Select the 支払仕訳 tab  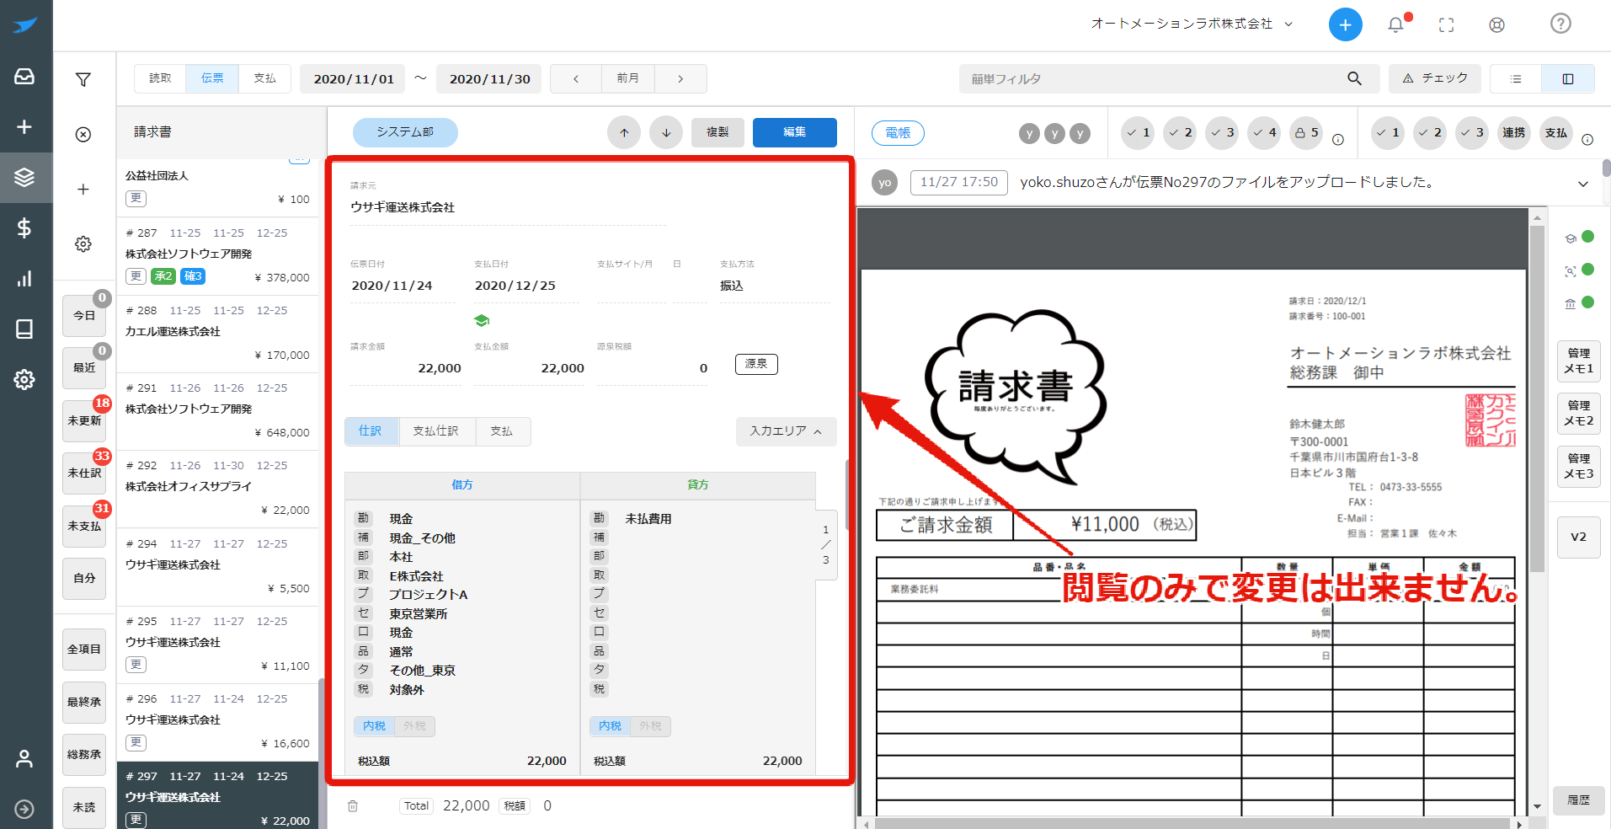436,431
